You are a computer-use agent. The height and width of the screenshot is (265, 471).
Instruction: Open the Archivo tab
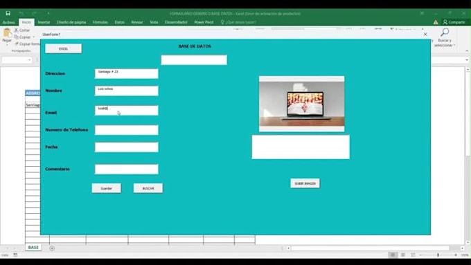(x=9, y=22)
